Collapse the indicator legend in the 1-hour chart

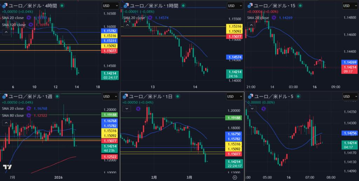click(127, 25)
